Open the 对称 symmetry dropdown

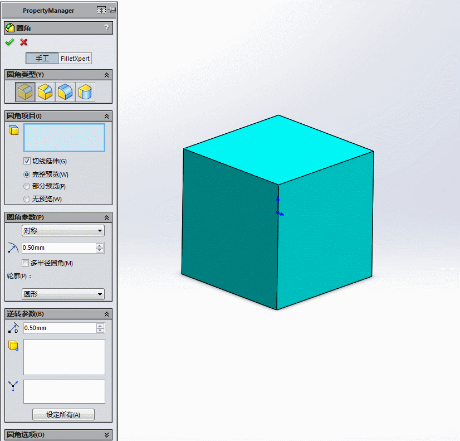63,230
